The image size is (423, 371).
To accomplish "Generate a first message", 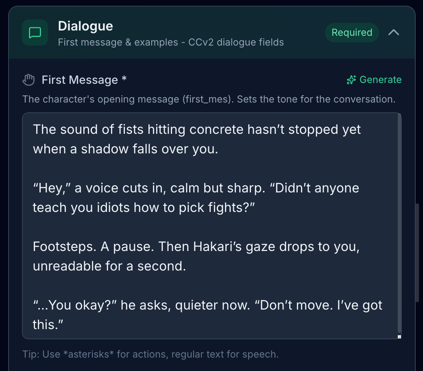I will 380,80.
